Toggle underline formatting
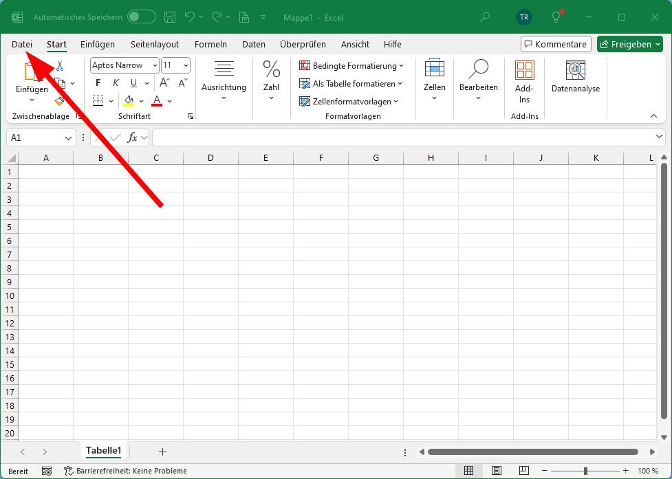The width and height of the screenshot is (672, 479). pos(133,82)
